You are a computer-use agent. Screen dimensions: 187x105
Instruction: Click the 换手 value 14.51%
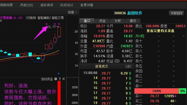99,56
